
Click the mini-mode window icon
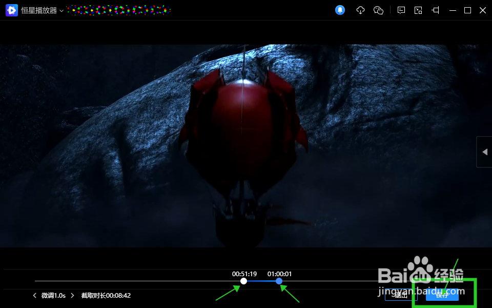point(418,10)
